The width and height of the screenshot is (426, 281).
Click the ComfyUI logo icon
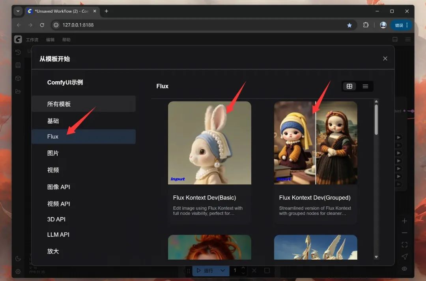pos(18,39)
